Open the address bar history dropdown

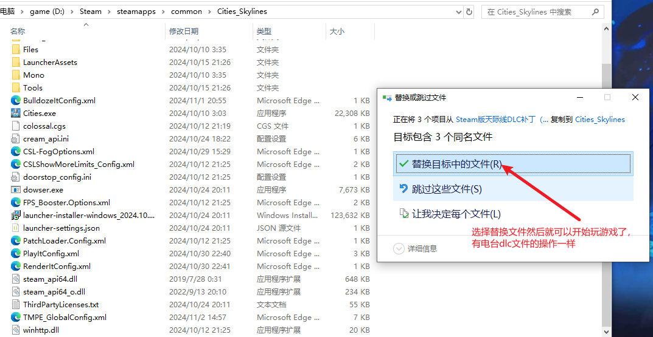[x=459, y=12]
